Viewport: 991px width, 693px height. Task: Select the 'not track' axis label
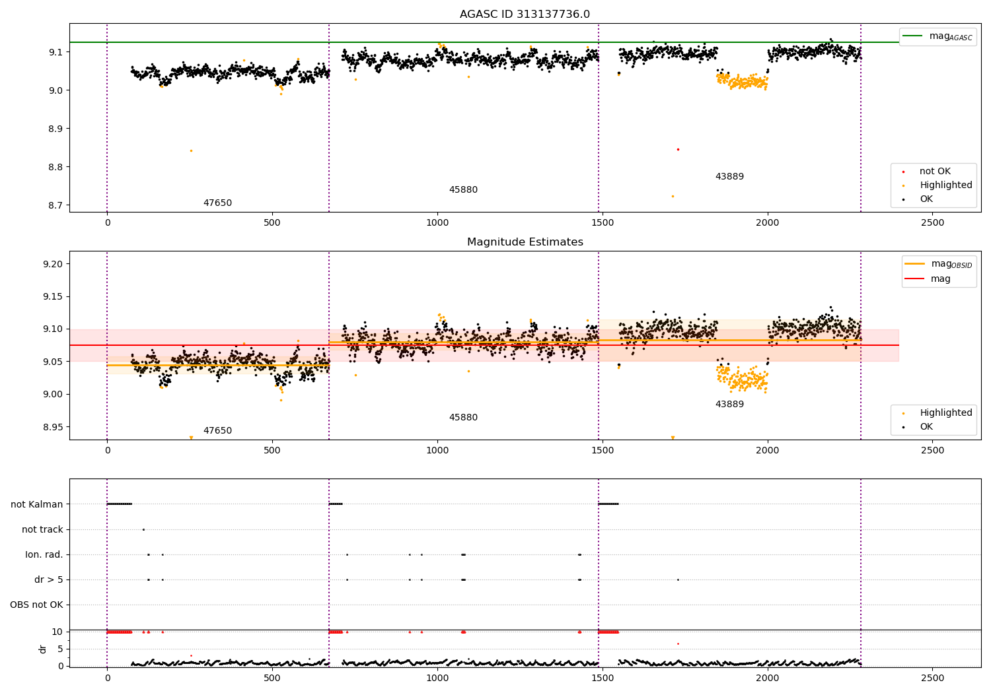(x=42, y=530)
